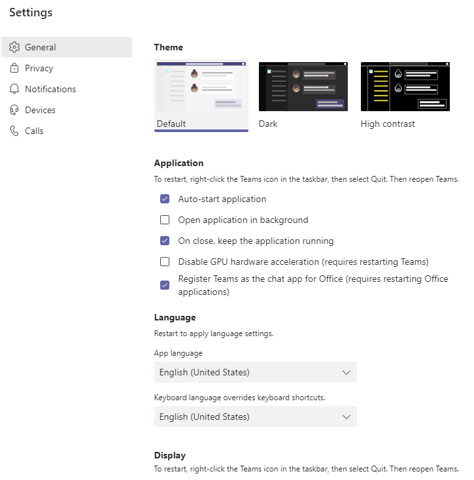474x480 pixels.
Task: Click the App language chevron arrow
Action: (347, 373)
